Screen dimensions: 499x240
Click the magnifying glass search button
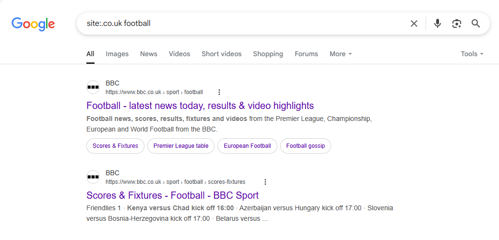pos(475,24)
